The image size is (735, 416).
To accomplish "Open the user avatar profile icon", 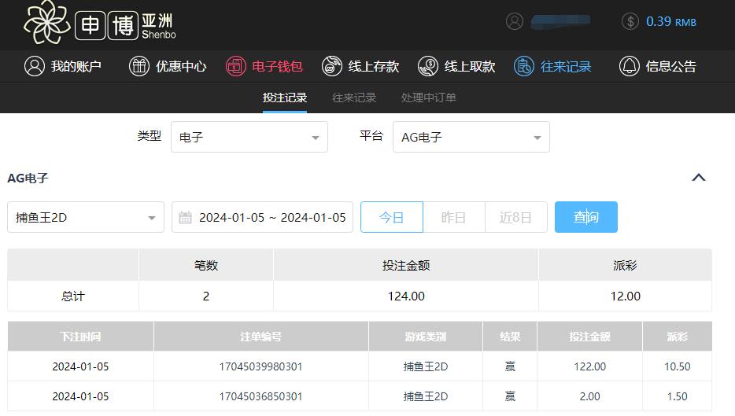I will pyautogui.click(x=514, y=21).
